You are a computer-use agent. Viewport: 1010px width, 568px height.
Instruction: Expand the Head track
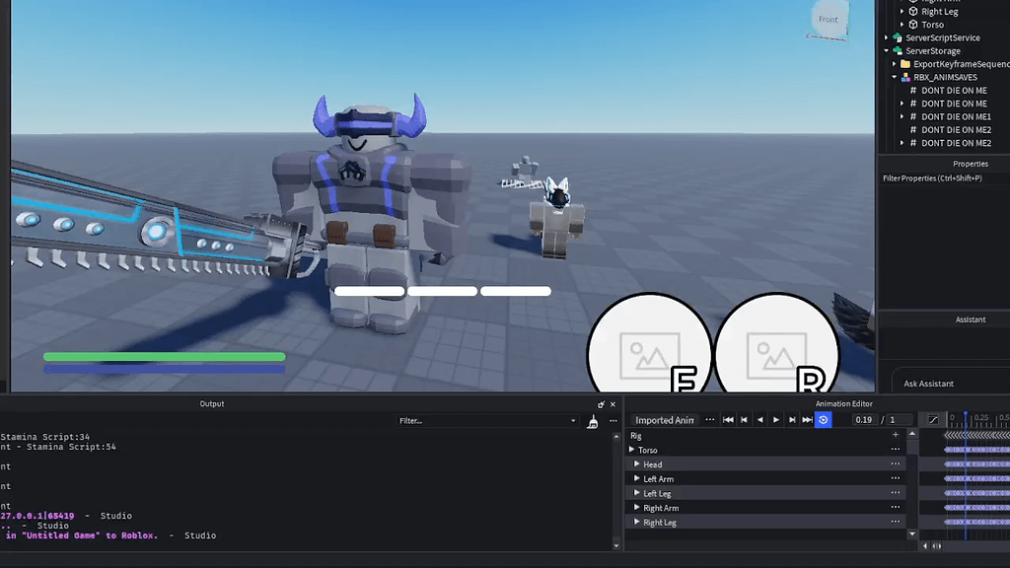(x=636, y=463)
